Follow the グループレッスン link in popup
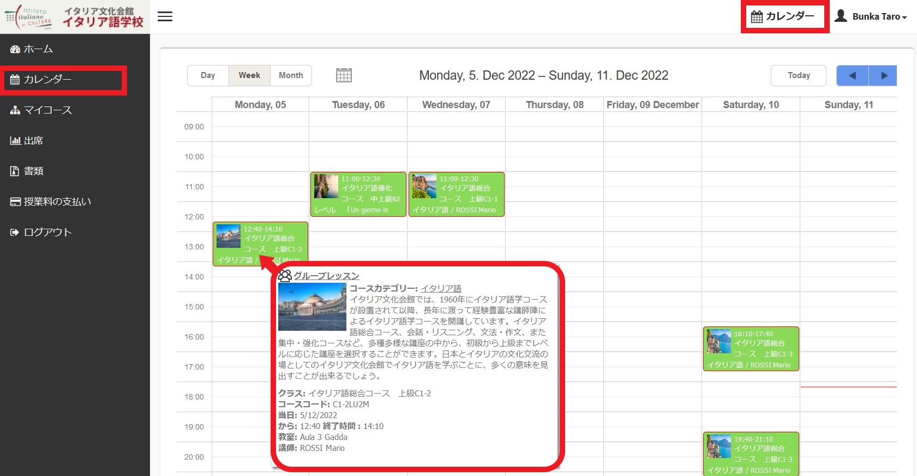The image size is (917, 476). pyautogui.click(x=326, y=276)
